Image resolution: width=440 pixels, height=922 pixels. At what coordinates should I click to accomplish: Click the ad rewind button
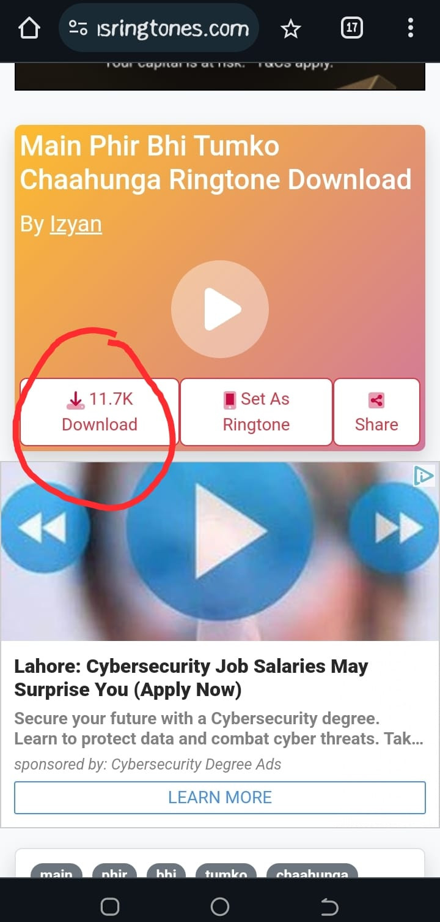coord(43,527)
